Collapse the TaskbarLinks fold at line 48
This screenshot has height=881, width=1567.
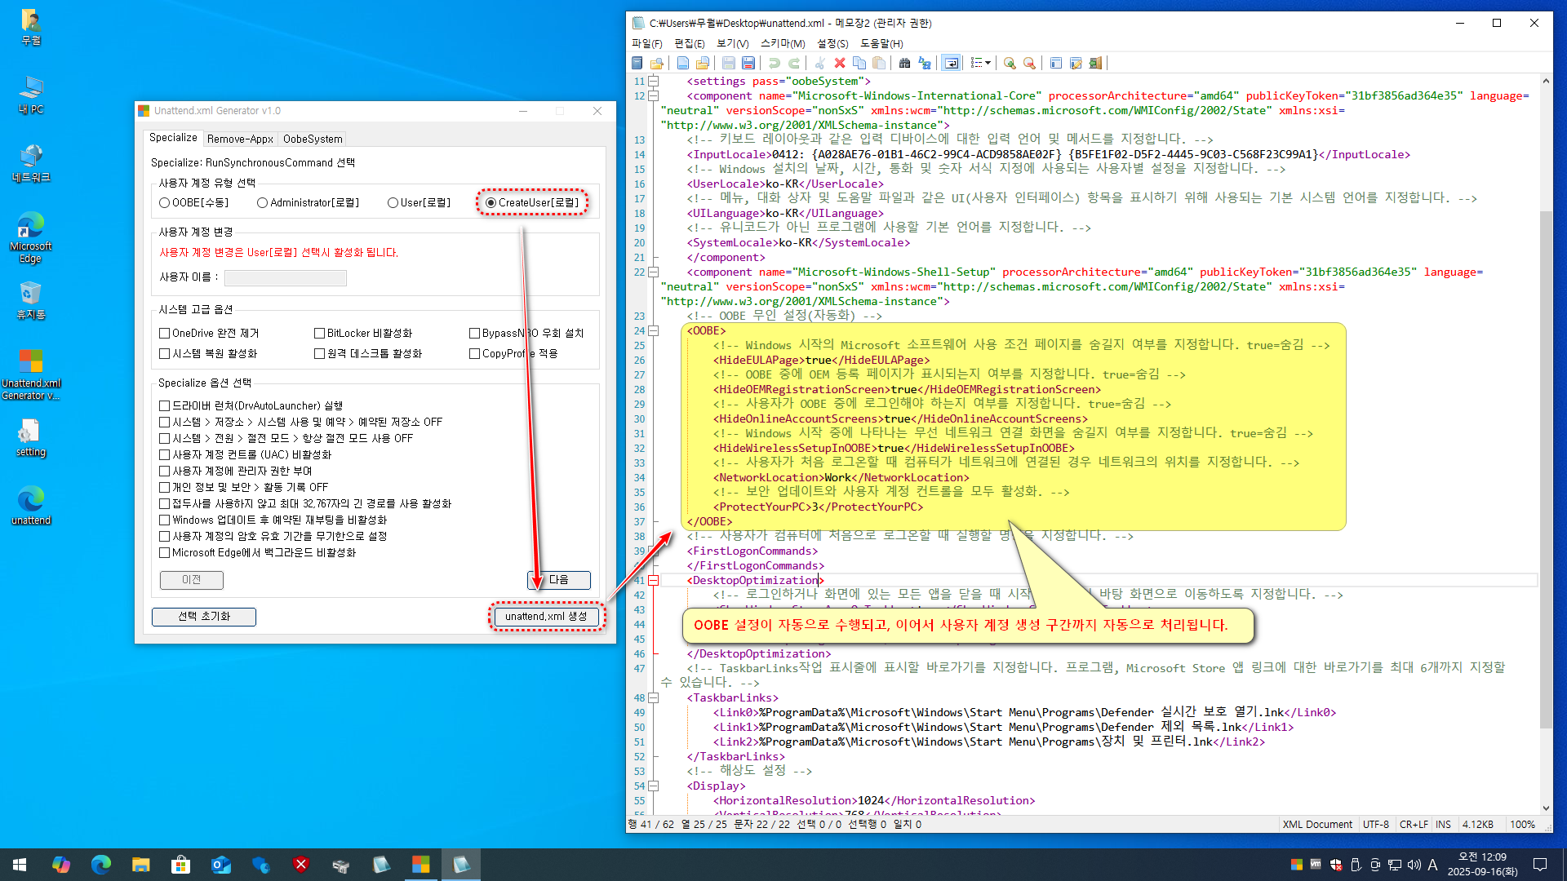[x=653, y=697]
